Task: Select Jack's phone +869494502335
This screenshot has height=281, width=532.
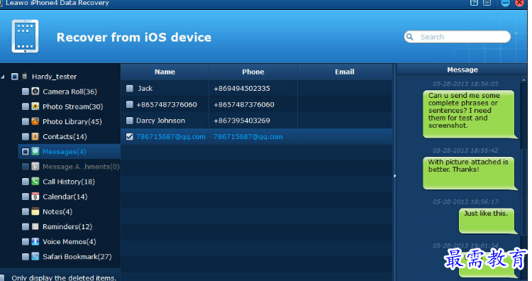Action: [x=242, y=88]
